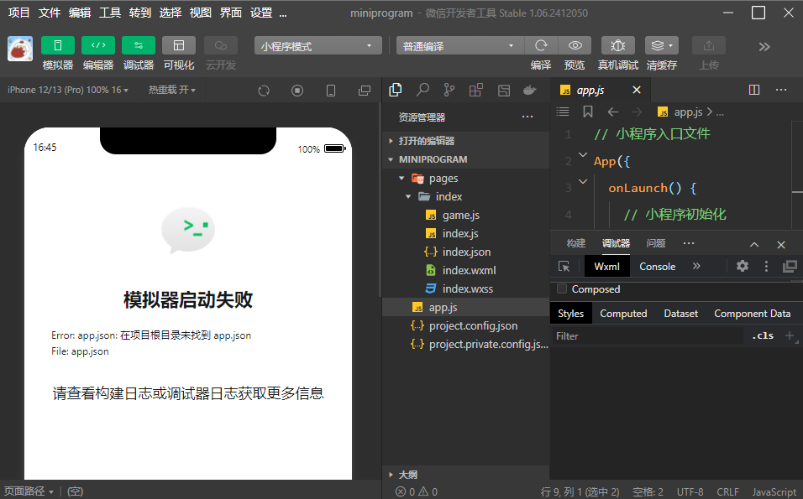Open the iPhone 12/13 (Pro) device dropdown

(x=67, y=90)
